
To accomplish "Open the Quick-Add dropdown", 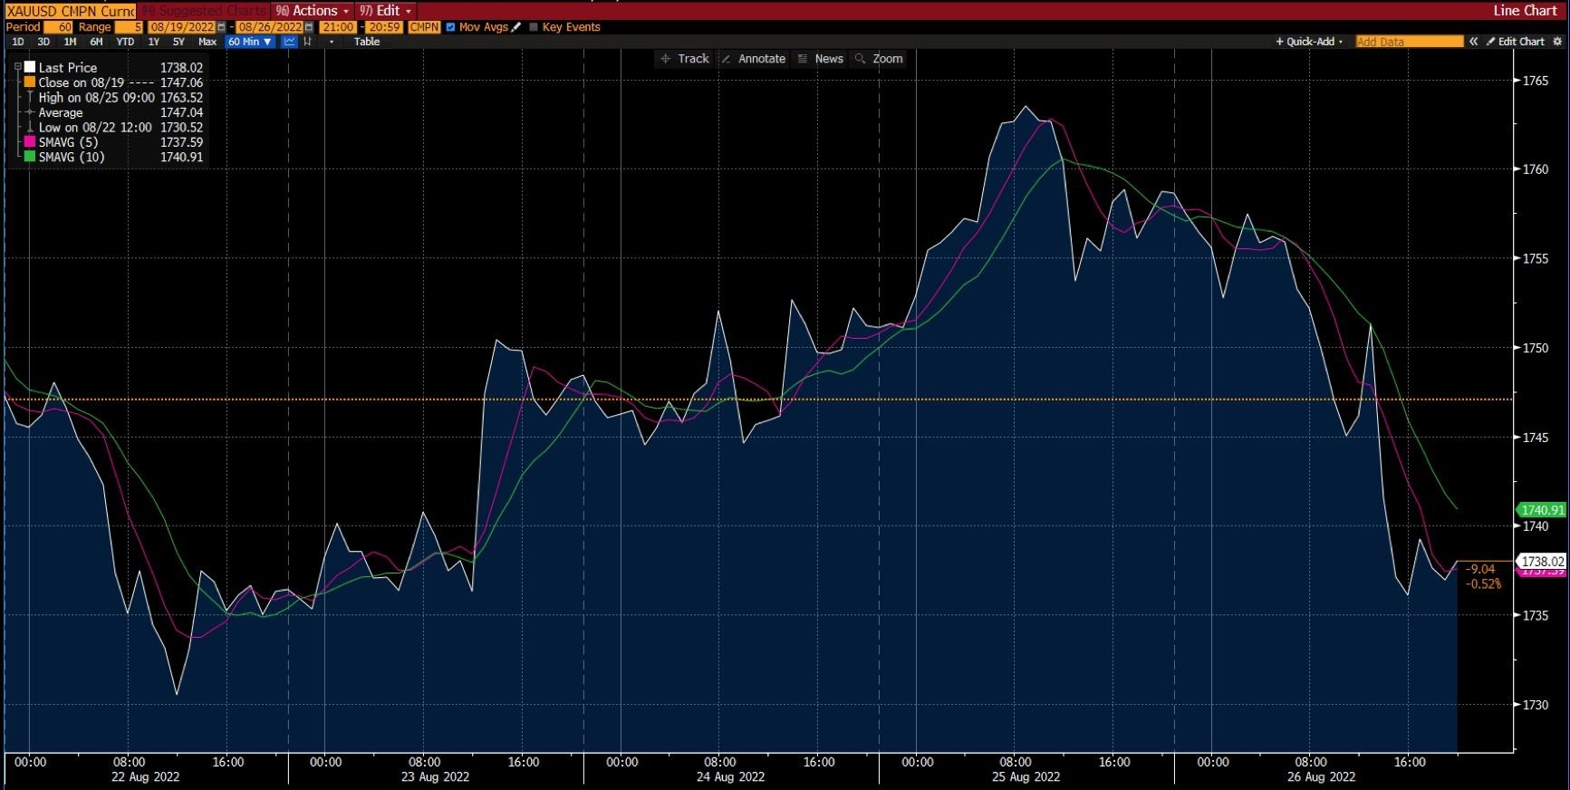I will (1310, 42).
